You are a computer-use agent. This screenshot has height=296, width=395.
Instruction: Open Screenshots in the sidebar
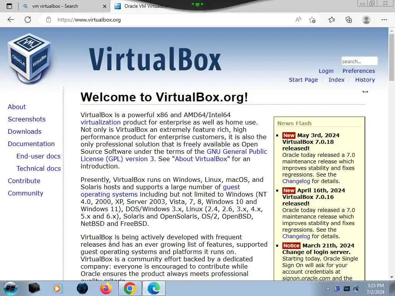tap(27, 119)
